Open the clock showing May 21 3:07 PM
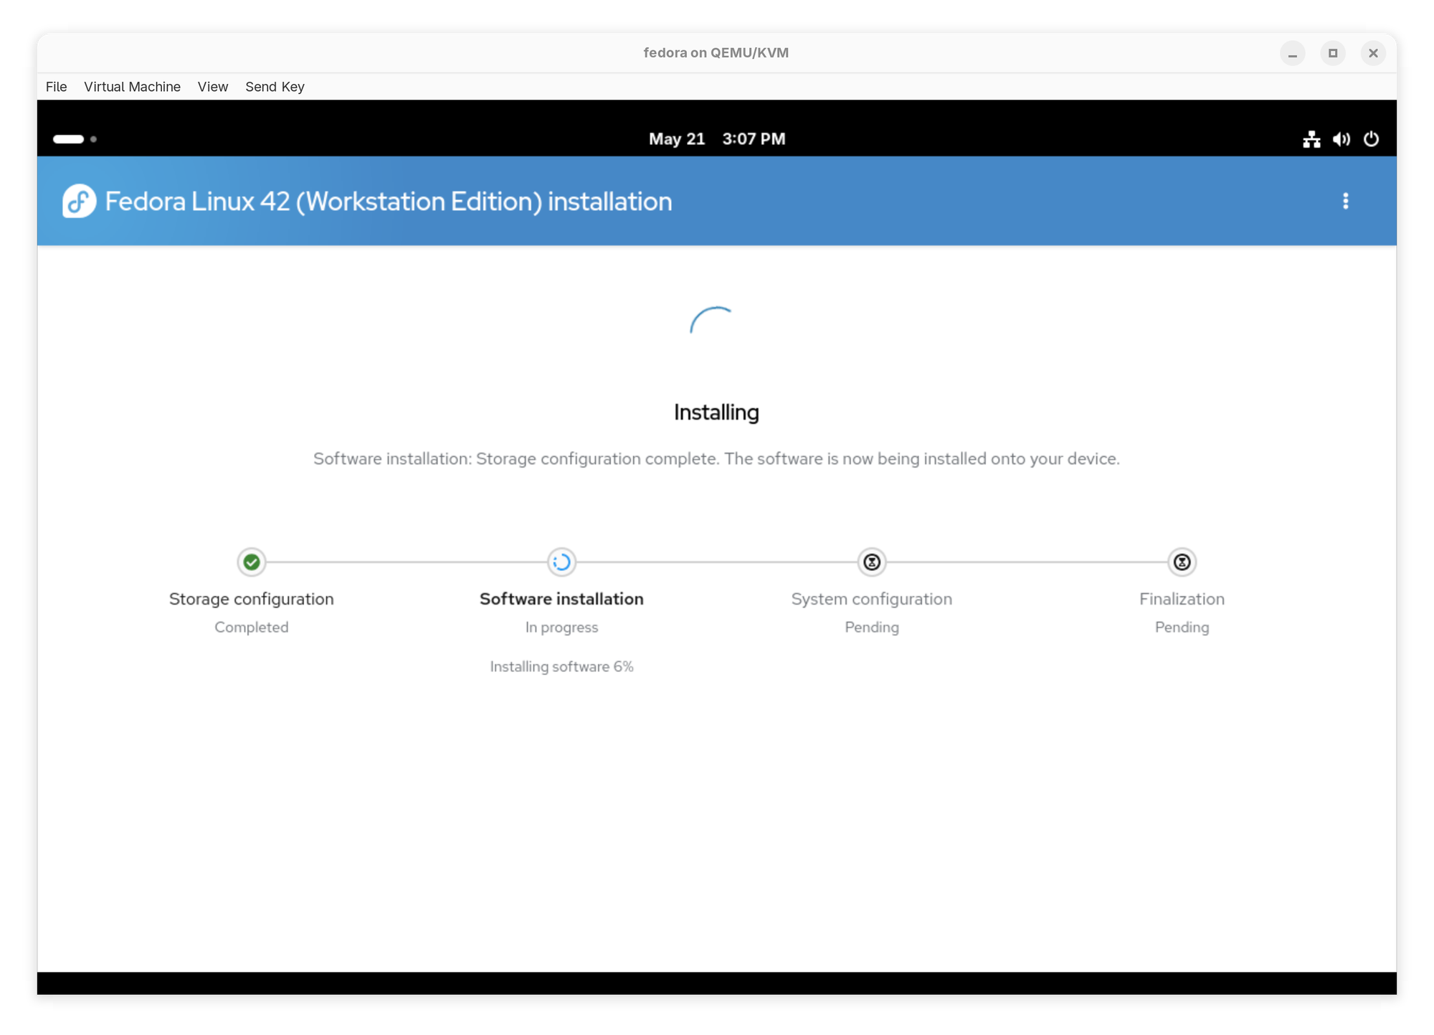This screenshot has width=1434, height=1035. point(717,139)
